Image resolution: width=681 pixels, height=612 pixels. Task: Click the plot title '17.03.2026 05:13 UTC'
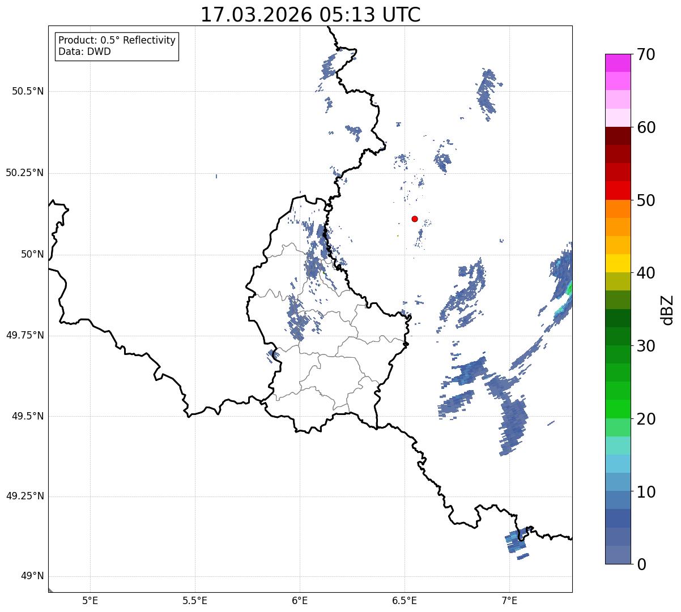pyautogui.click(x=310, y=15)
